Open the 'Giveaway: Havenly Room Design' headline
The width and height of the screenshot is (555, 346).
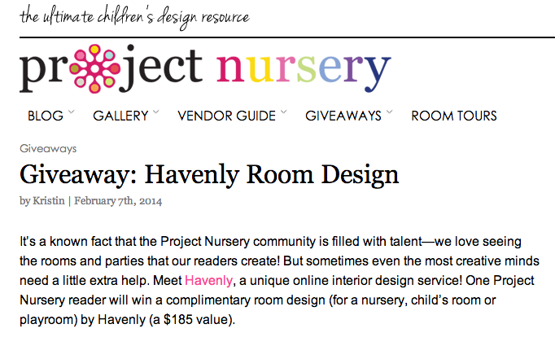point(208,174)
